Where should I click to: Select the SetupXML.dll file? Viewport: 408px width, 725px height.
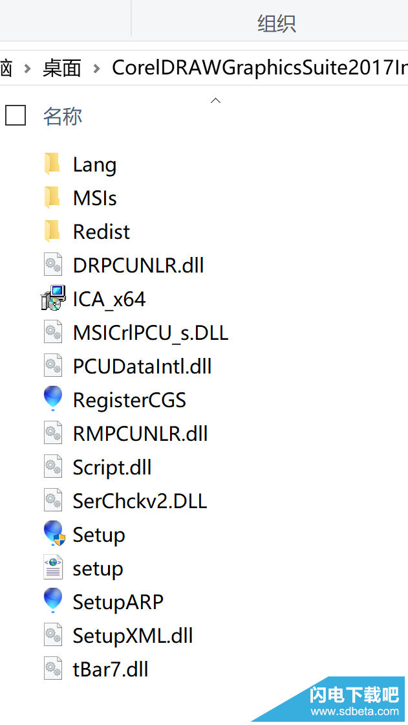(x=133, y=636)
